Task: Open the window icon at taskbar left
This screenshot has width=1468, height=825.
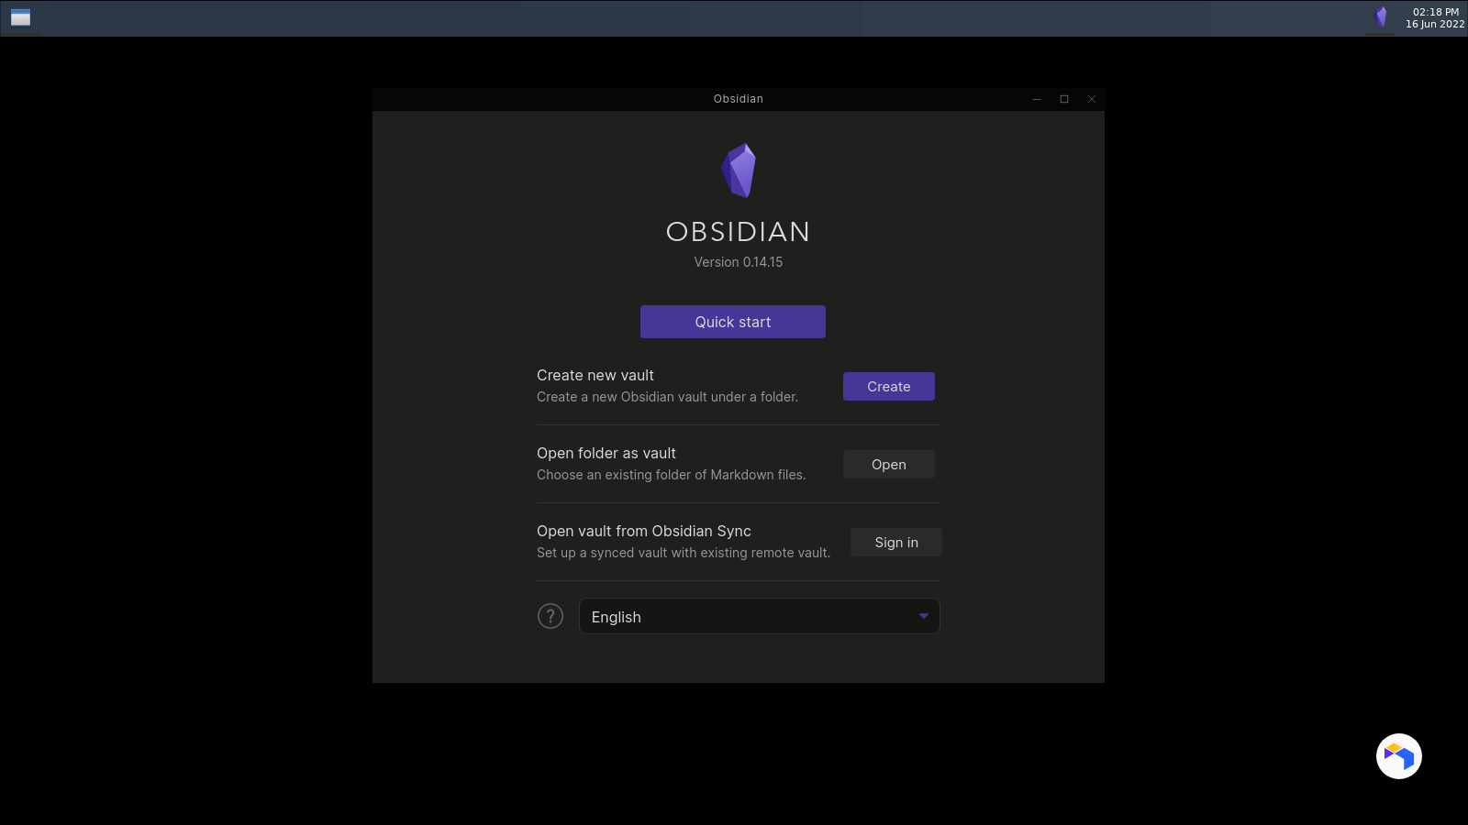Action: point(20,17)
